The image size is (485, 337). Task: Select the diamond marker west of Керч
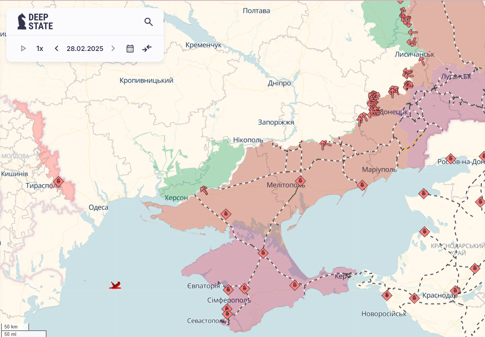295,285
